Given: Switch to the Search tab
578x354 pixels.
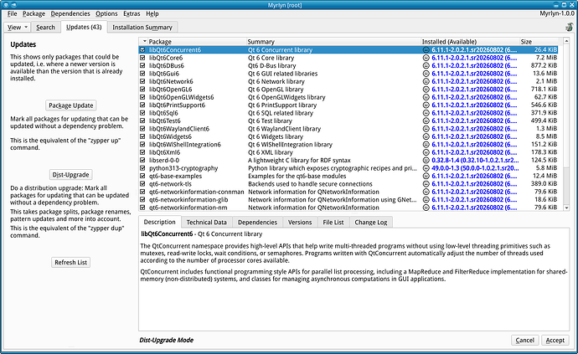Looking at the screenshot, I should (46, 28).
